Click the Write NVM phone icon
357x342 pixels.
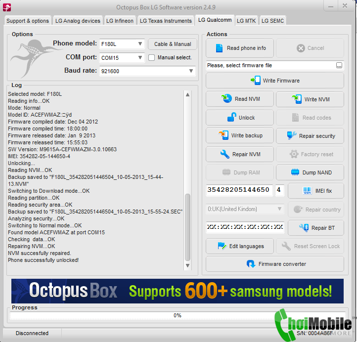pyautogui.click(x=296, y=99)
